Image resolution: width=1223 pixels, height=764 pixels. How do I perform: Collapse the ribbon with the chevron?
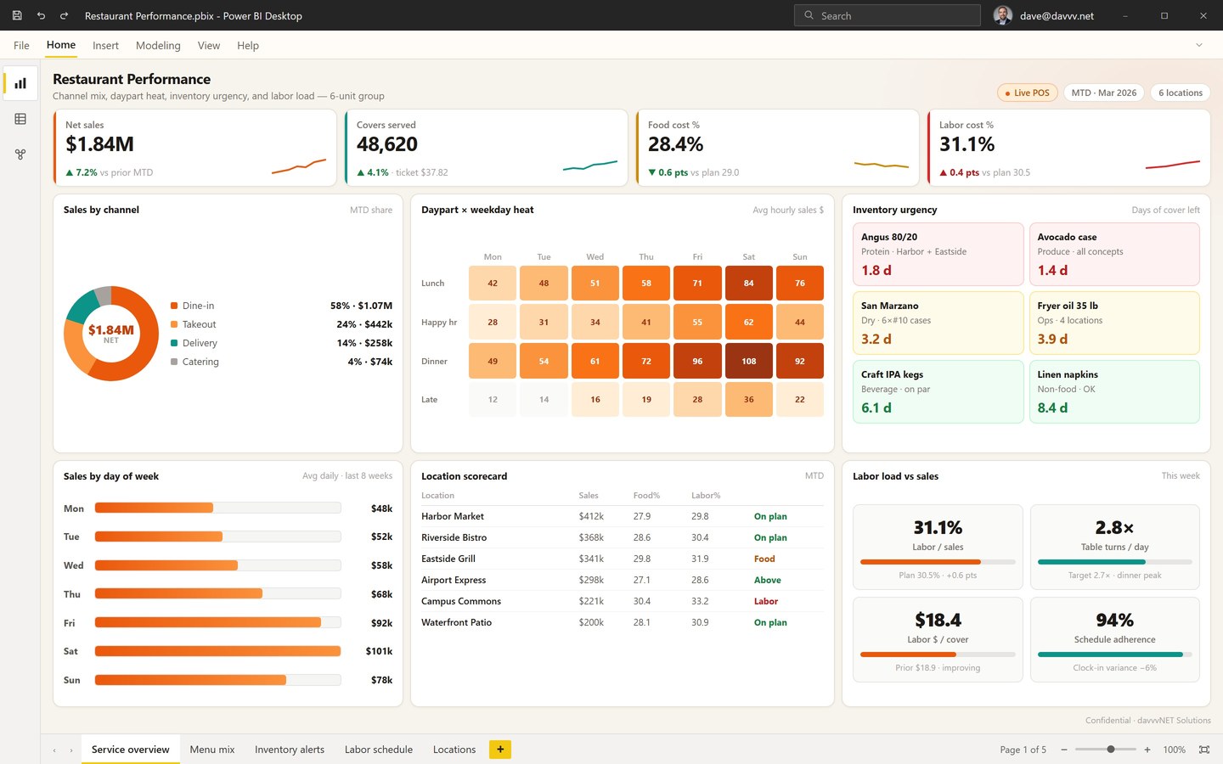1199,45
